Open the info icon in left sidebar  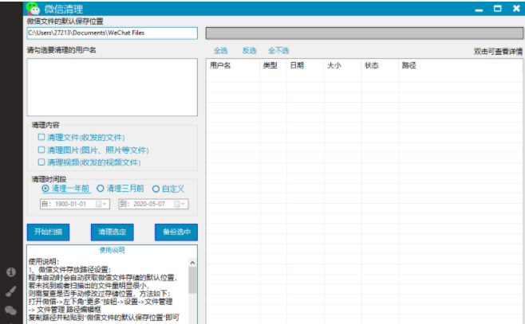11,272
